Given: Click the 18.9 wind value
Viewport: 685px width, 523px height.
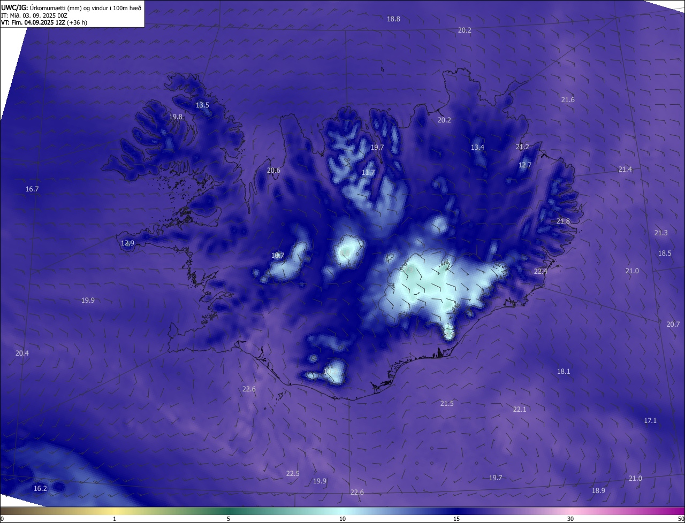Looking at the screenshot, I should tap(598, 490).
